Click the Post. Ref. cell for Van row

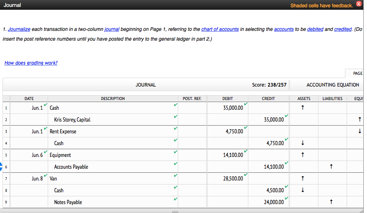coord(192,178)
